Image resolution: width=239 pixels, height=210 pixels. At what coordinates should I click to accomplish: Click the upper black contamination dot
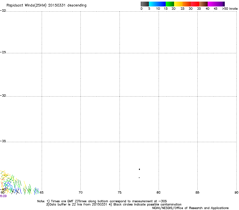click(x=139, y=169)
